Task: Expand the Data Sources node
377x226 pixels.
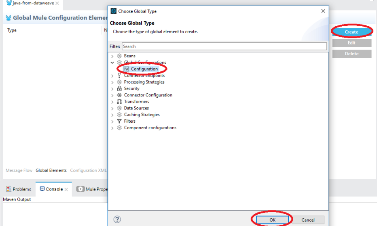Action: (x=112, y=109)
